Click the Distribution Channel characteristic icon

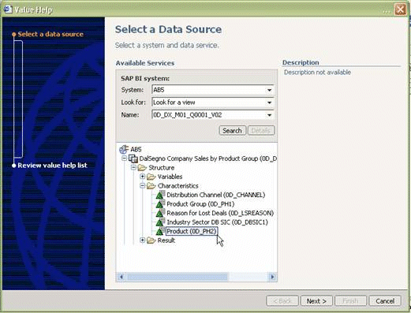160,195
